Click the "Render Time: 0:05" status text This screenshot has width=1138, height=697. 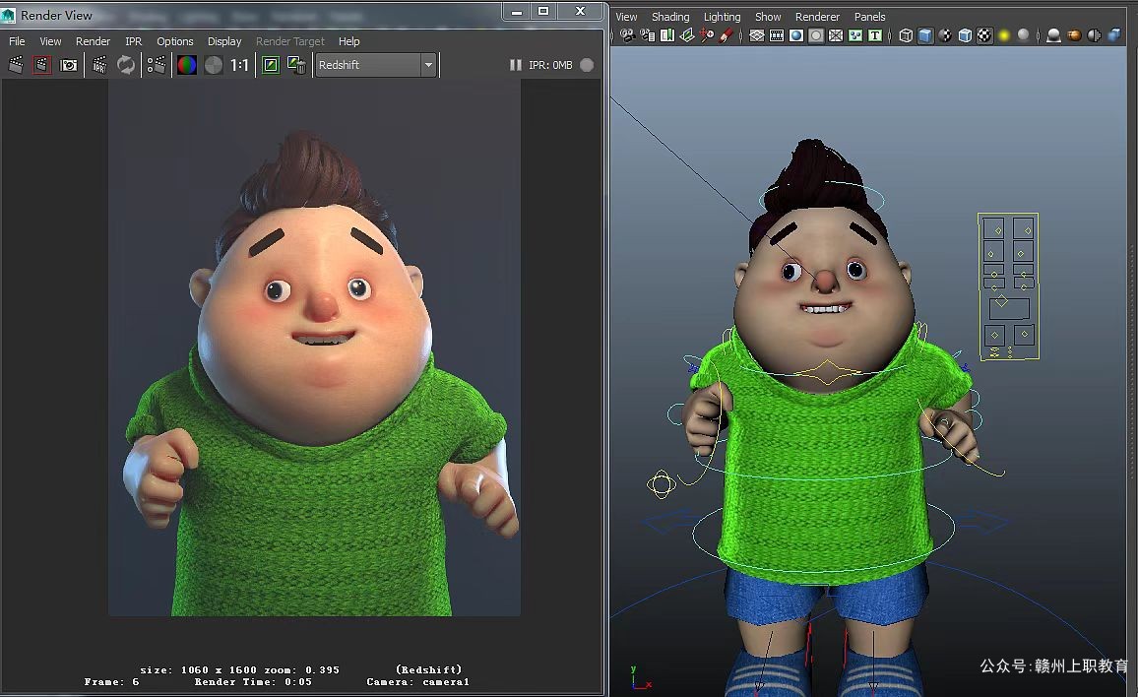click(253, 682)
